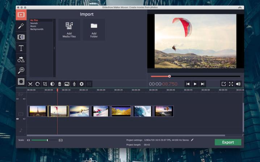260x162 pixels.
Task: Click the 00:00:30 mark on timeline ruler
Action: (x=136, y=90)
